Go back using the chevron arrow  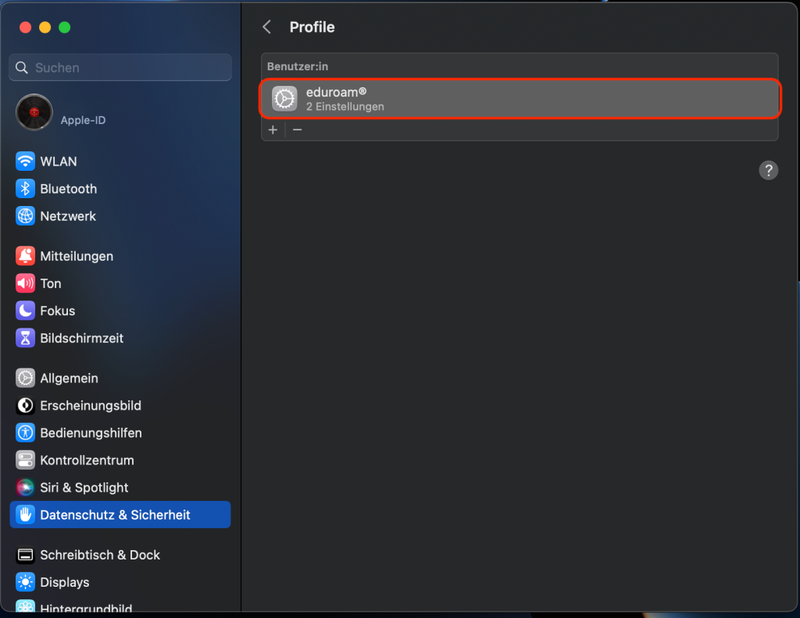267,27
